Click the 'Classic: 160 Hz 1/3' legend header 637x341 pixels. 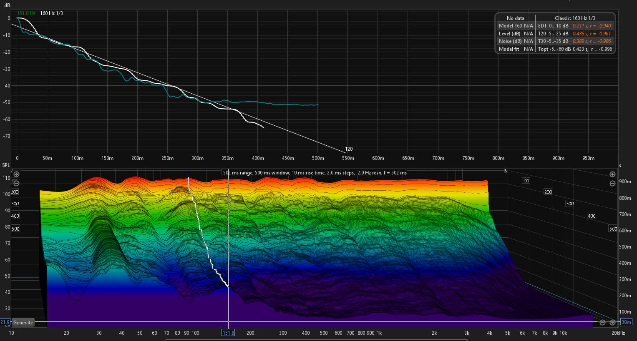coord(575,18)
